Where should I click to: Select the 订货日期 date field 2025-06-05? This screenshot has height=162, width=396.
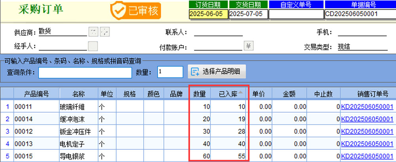click(208, 14)
